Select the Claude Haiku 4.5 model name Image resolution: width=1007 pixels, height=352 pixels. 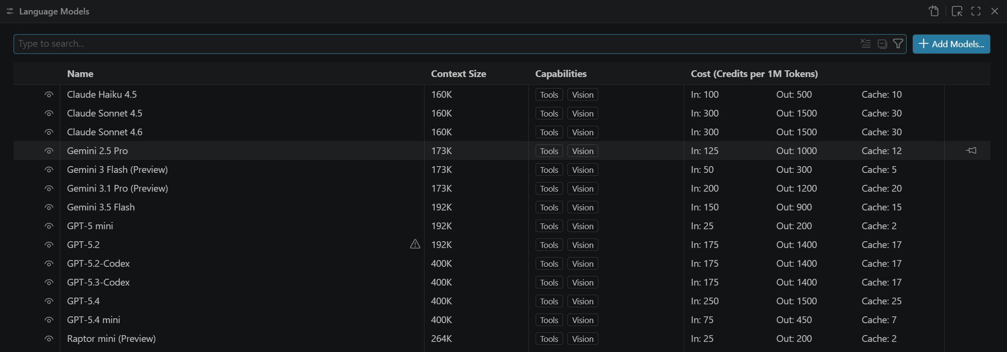(x=102, y=94)
